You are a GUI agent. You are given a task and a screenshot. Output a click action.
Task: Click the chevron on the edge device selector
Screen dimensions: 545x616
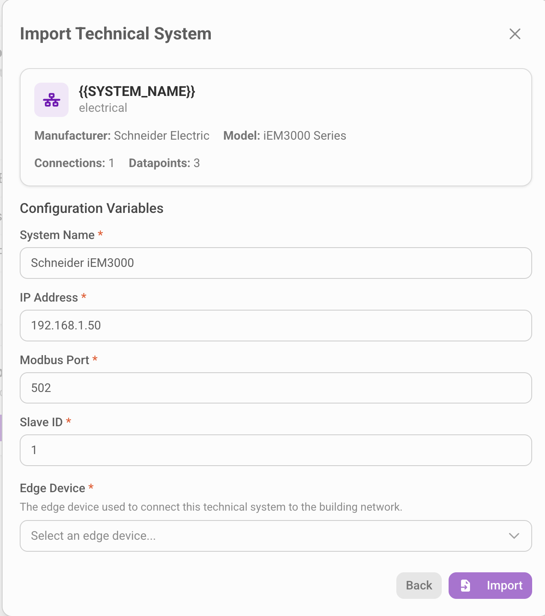514,536
